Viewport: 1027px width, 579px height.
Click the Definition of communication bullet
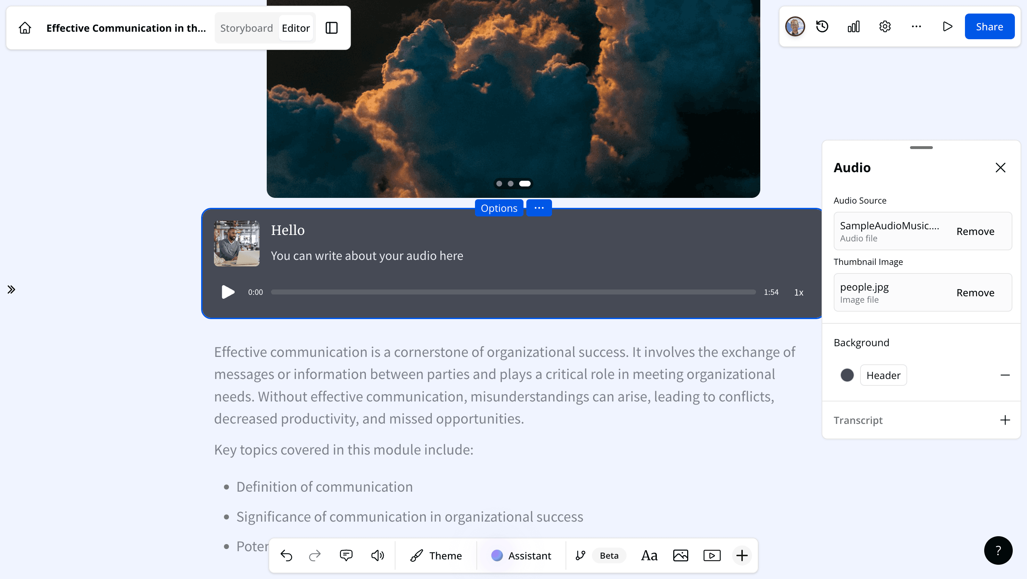(x=325, y=487)
